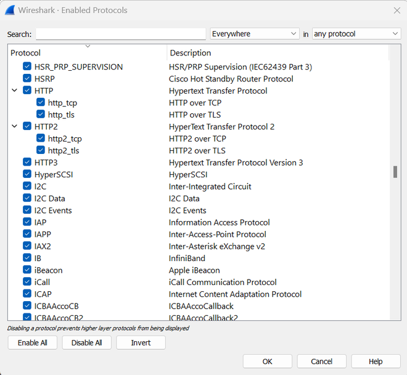Open the Help button

pyautogui.click(x=376, y=361)
